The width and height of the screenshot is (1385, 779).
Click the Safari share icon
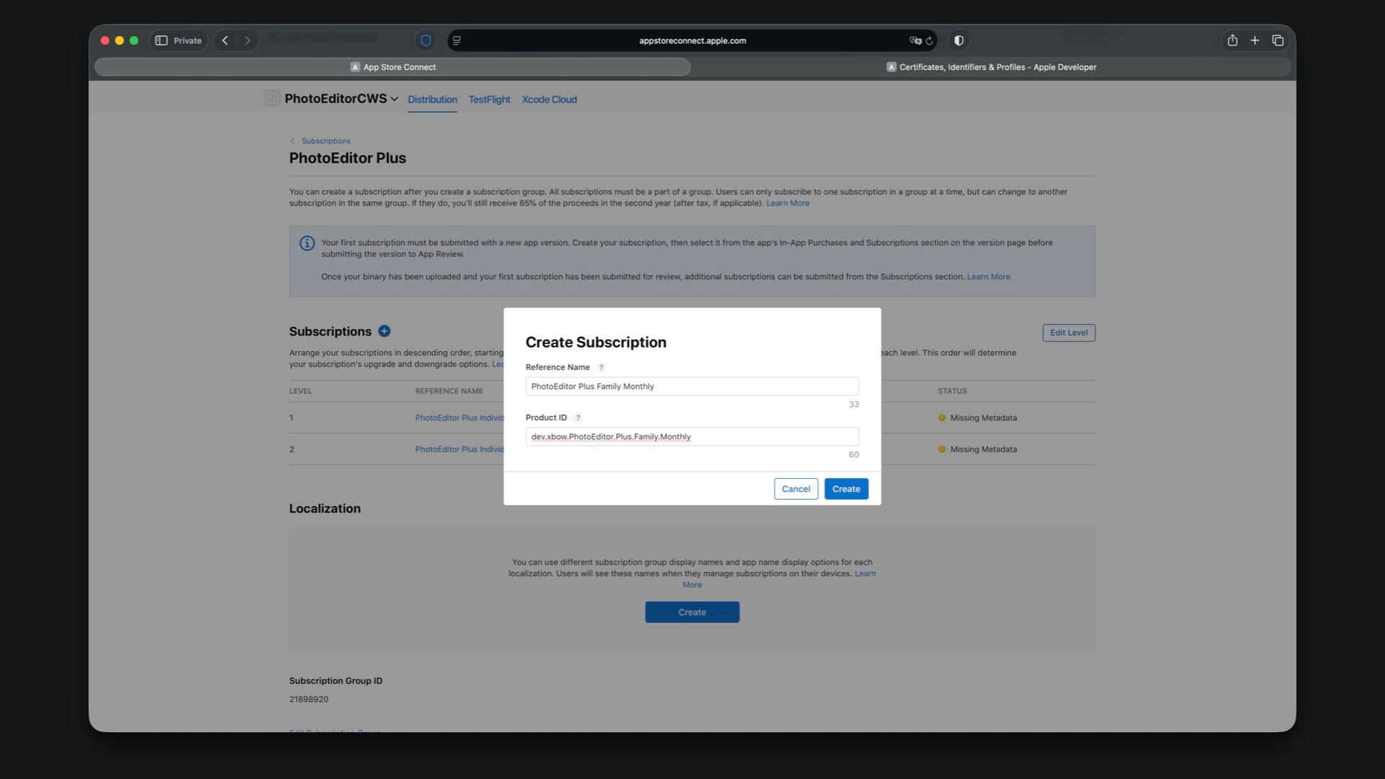click(x=1232, y=40)
